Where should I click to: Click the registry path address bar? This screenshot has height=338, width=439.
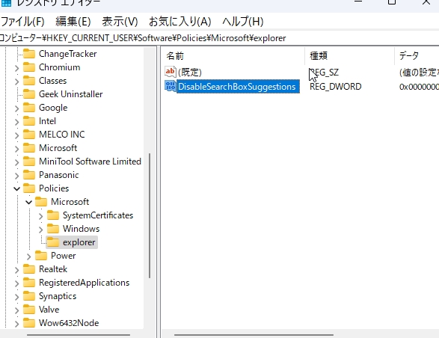tap(220, 38)
